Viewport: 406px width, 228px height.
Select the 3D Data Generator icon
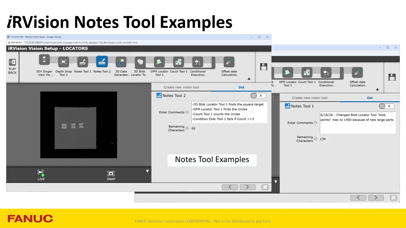121,62
